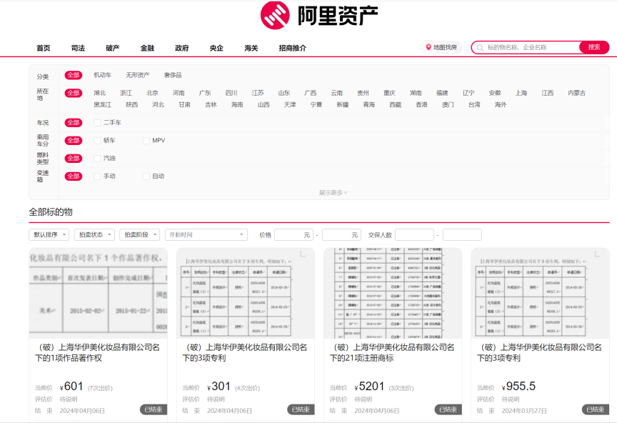Filter category by 机动车
The width and height of the screenshot is (617, 423).
(x=102, y=75)
